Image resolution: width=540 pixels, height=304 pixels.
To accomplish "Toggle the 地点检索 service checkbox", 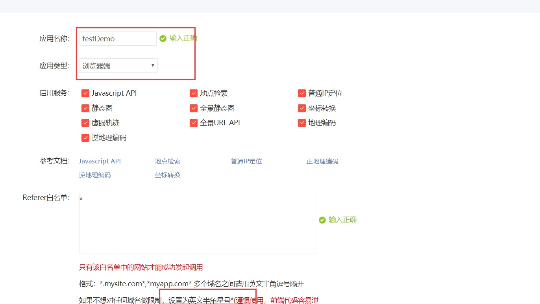I will point(194,93).
